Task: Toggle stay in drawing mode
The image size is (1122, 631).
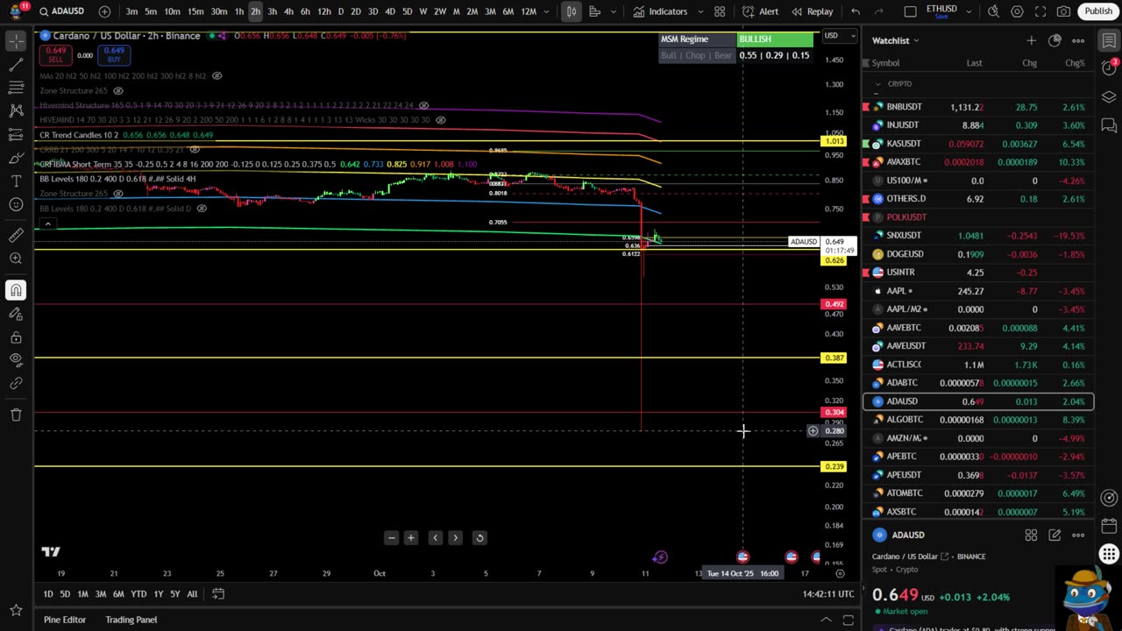Action: tap(16, 314)
